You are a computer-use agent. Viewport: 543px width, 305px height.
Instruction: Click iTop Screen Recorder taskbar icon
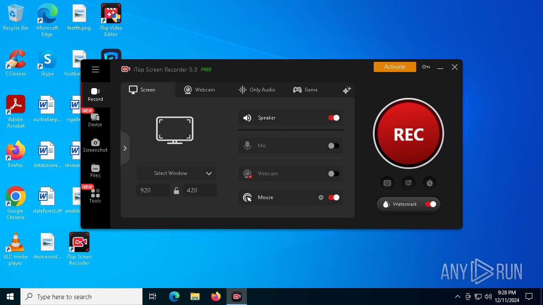tap(237, 297)
